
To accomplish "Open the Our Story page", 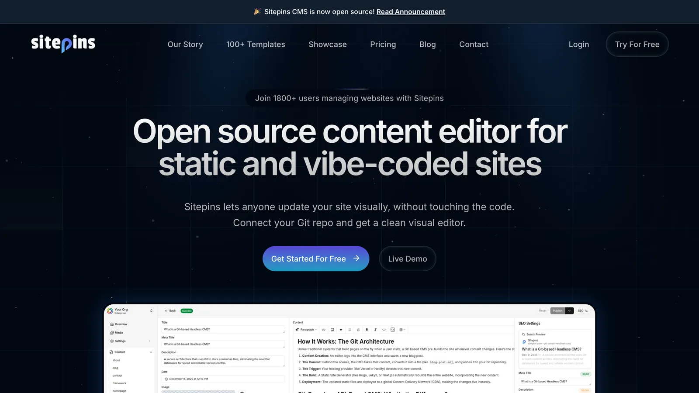I will coord(185,45).
